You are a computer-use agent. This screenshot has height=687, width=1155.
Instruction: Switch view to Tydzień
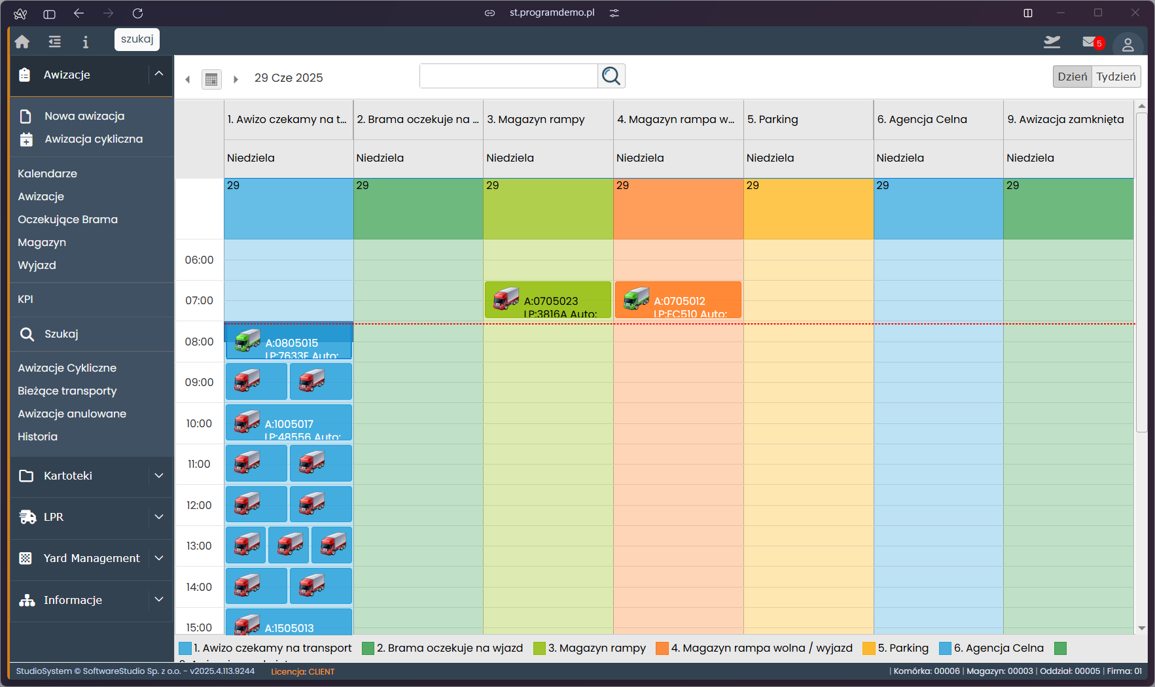(x=1116, y=77)
